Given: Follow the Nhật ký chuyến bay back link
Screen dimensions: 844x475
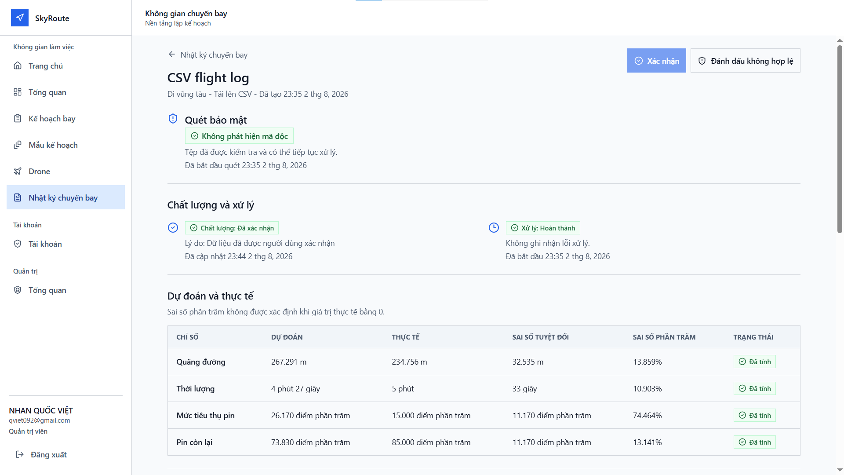Looking at the screenshot, I should 208,55.
